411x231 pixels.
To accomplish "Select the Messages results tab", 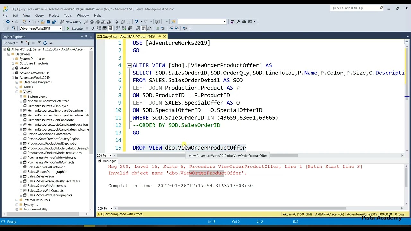I will click(x=107, y=161).
